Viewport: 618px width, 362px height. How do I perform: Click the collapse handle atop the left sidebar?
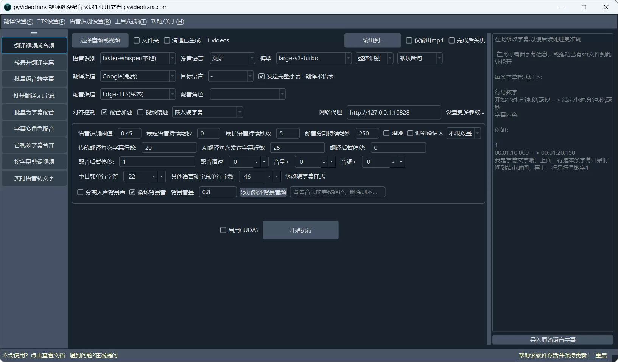[x=34, y=33]
